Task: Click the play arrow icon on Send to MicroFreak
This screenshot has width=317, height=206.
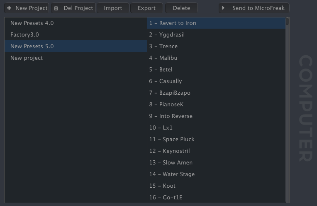Action: coord(223,8)
